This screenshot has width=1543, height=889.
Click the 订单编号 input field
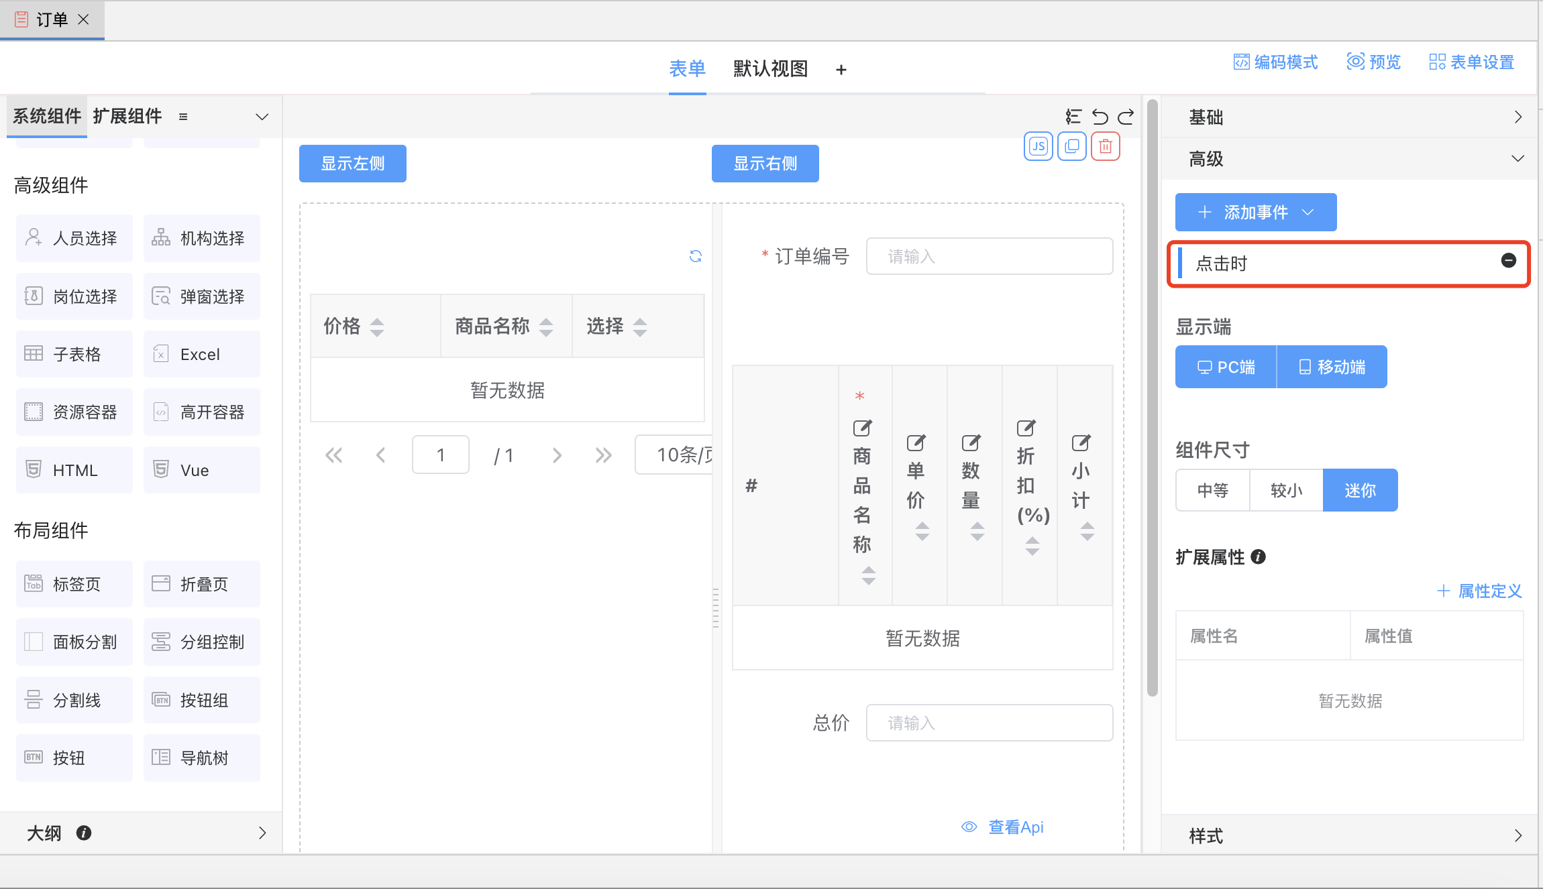989,256
